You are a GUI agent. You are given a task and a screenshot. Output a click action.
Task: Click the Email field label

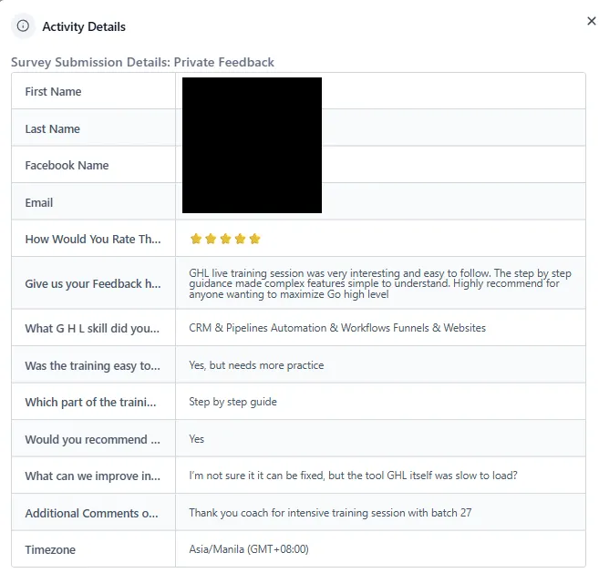pos(39,203)
